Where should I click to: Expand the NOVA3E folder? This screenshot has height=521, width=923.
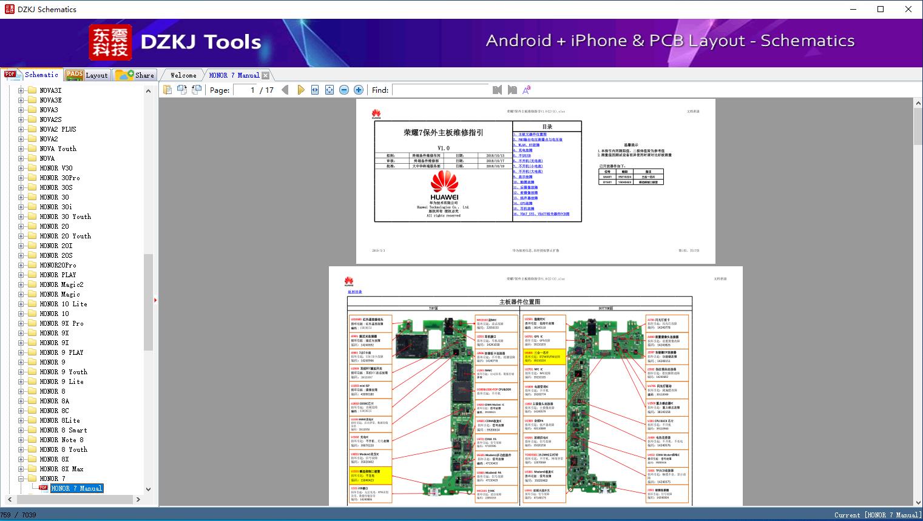pos(21,100)
